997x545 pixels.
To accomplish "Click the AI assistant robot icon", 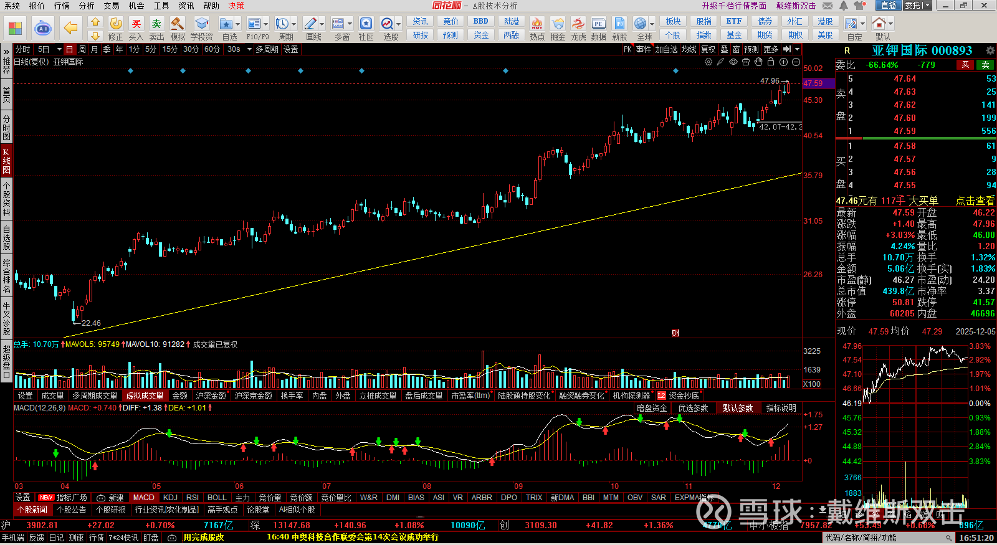I will tap(42, 28).
